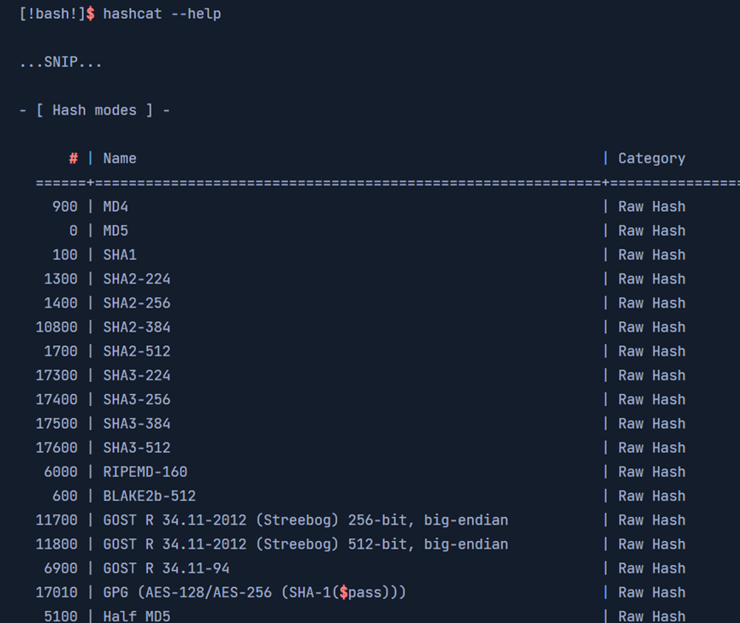Click the 'MD4' hash name
740x623 pixels.
click(115, 207)
